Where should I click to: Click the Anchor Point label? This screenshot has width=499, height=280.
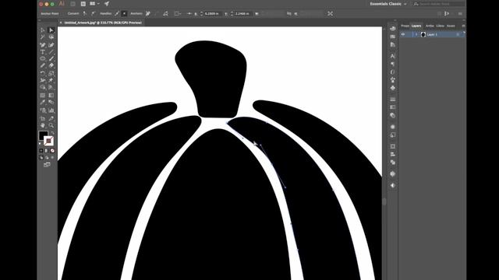tap(50, 14)
